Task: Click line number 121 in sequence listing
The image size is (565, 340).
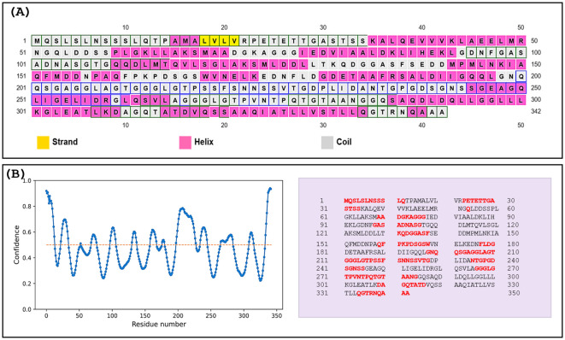Action: [x=321, y=233]
